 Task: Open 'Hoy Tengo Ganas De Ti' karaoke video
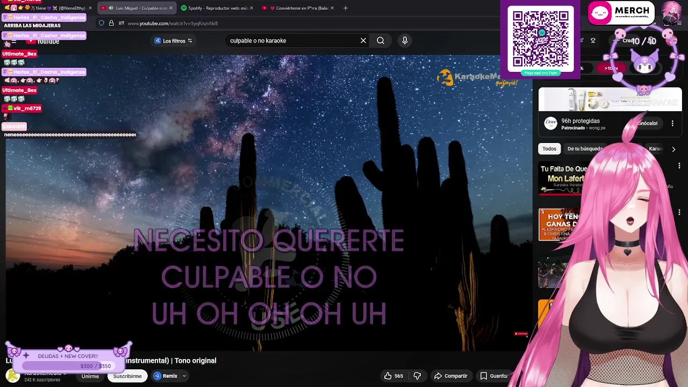pyautogui.click(x=560, y=225)
